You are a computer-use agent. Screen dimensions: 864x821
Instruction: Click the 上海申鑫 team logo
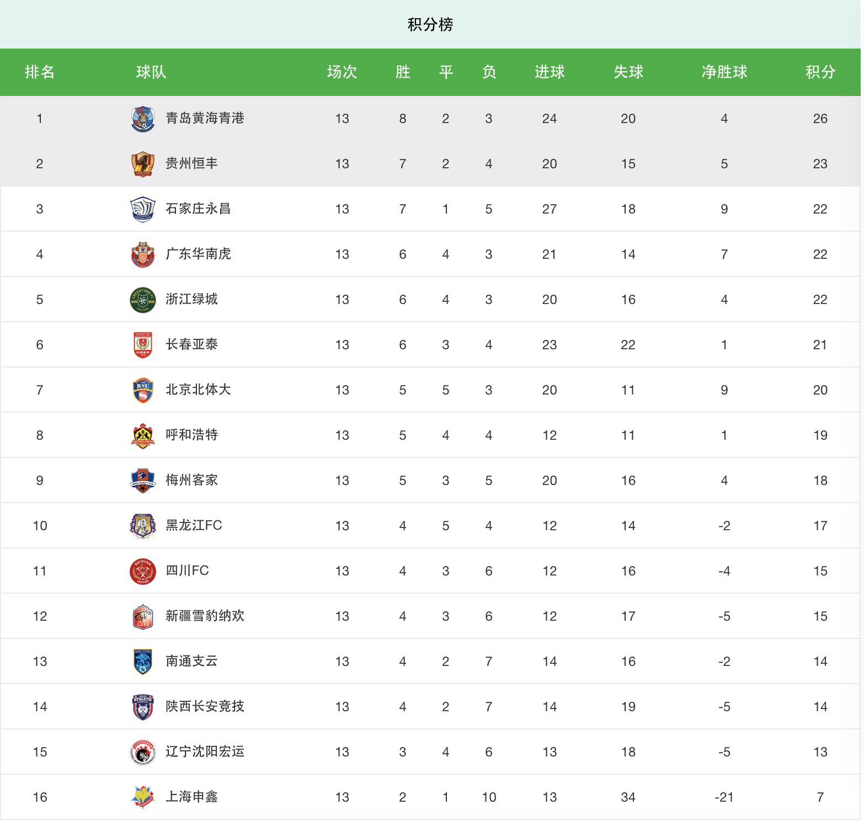click(143, 797)
